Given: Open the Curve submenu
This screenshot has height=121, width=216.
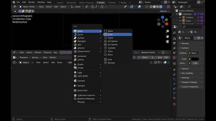Looking at the screenshot, I should 87,35.
